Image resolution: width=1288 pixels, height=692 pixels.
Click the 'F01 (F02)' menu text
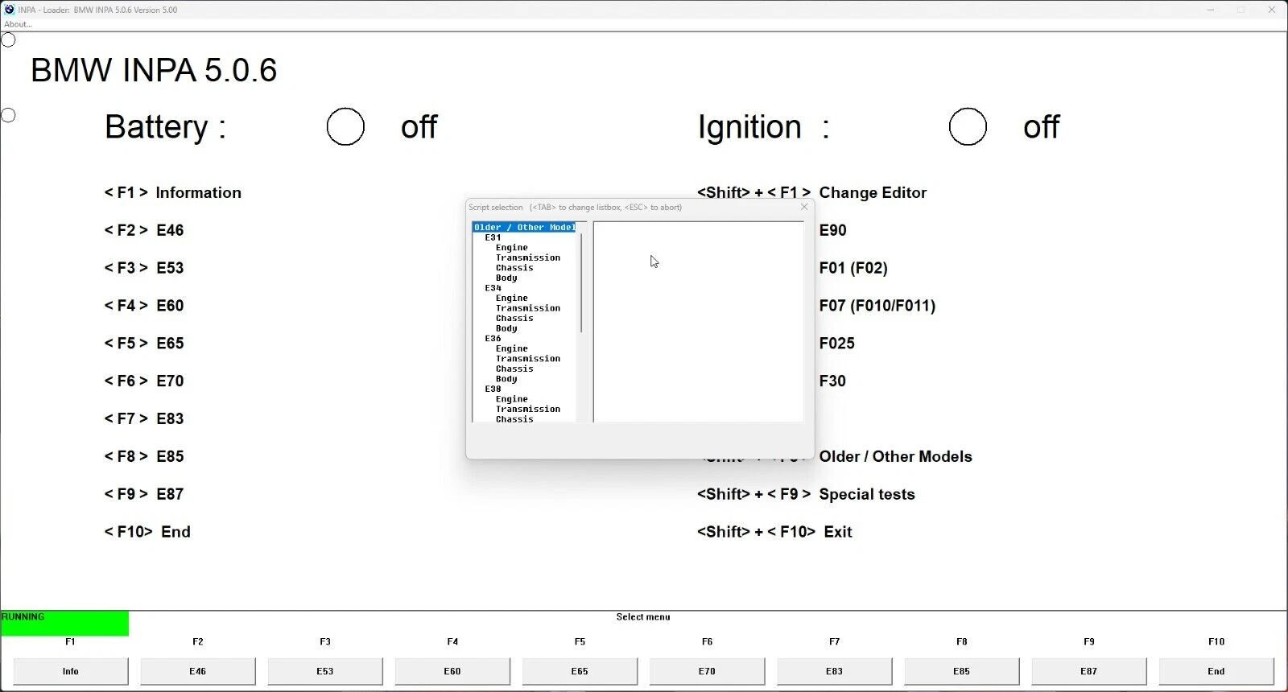click(x=853, y=268)
